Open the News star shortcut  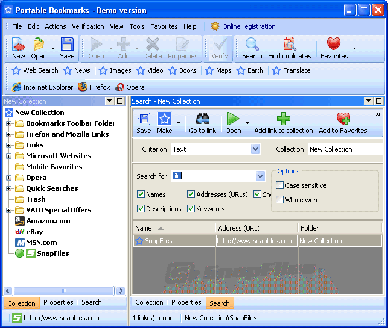coord(77,70)
